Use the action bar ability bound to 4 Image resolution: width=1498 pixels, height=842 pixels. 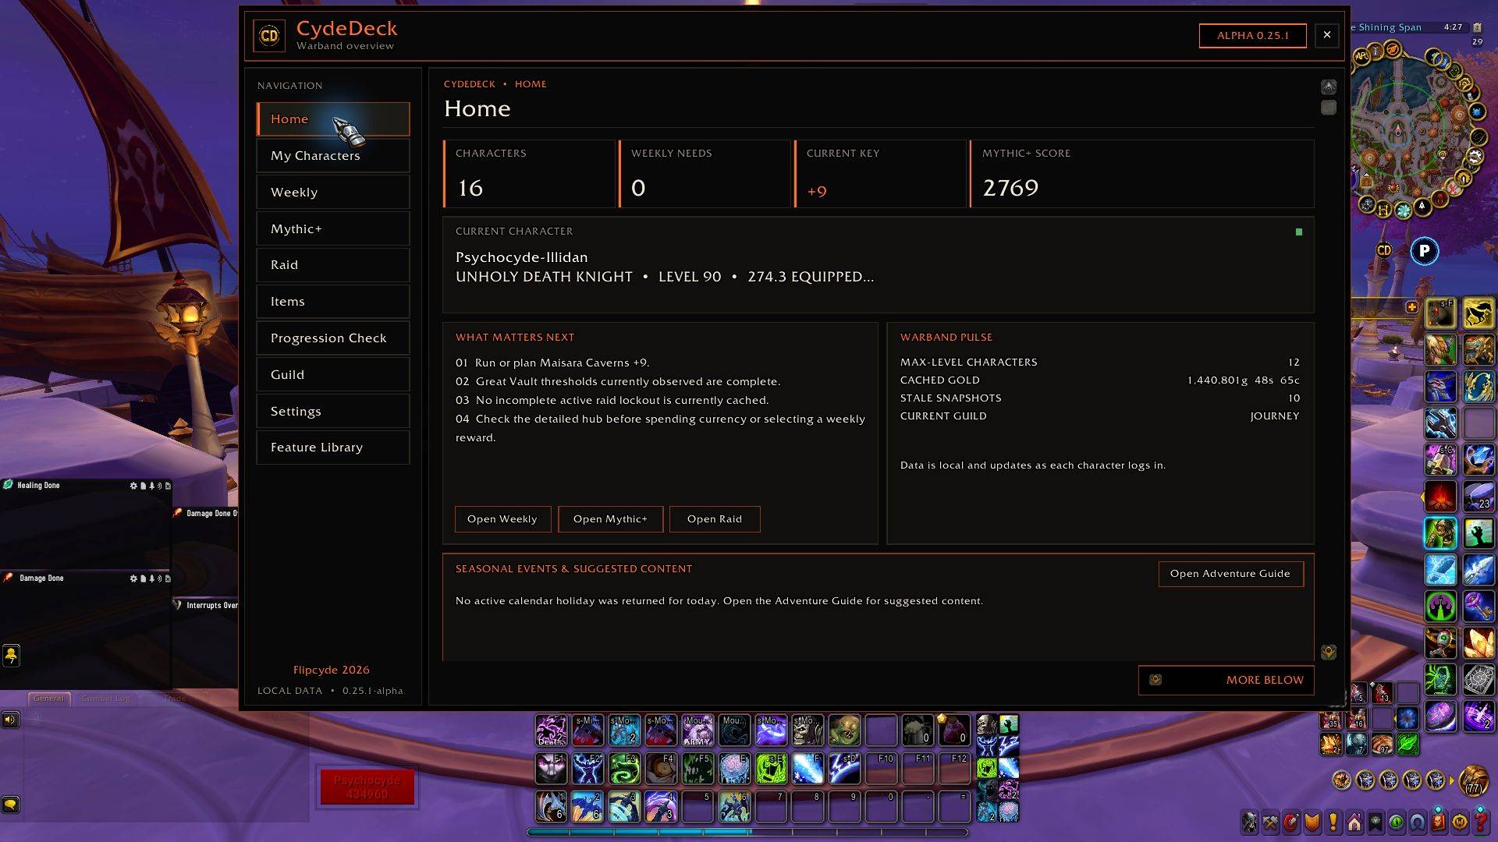tap(661, 806)
